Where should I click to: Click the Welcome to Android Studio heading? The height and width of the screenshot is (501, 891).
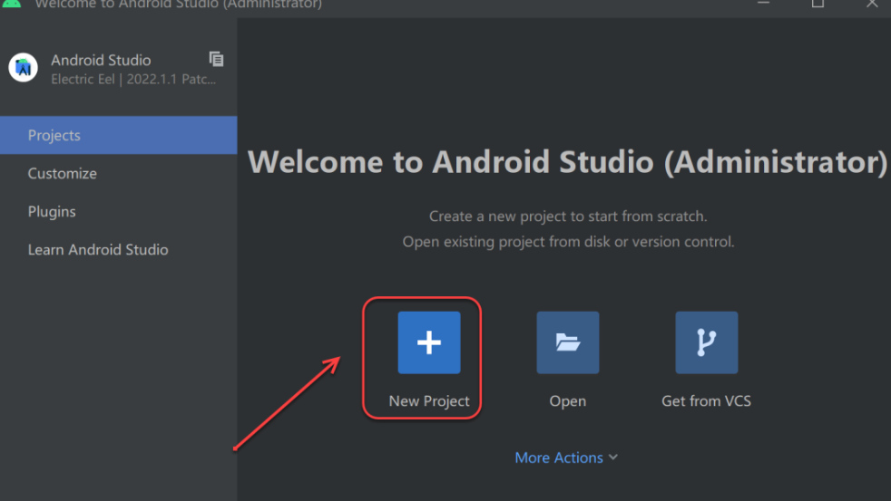(567, 161)
